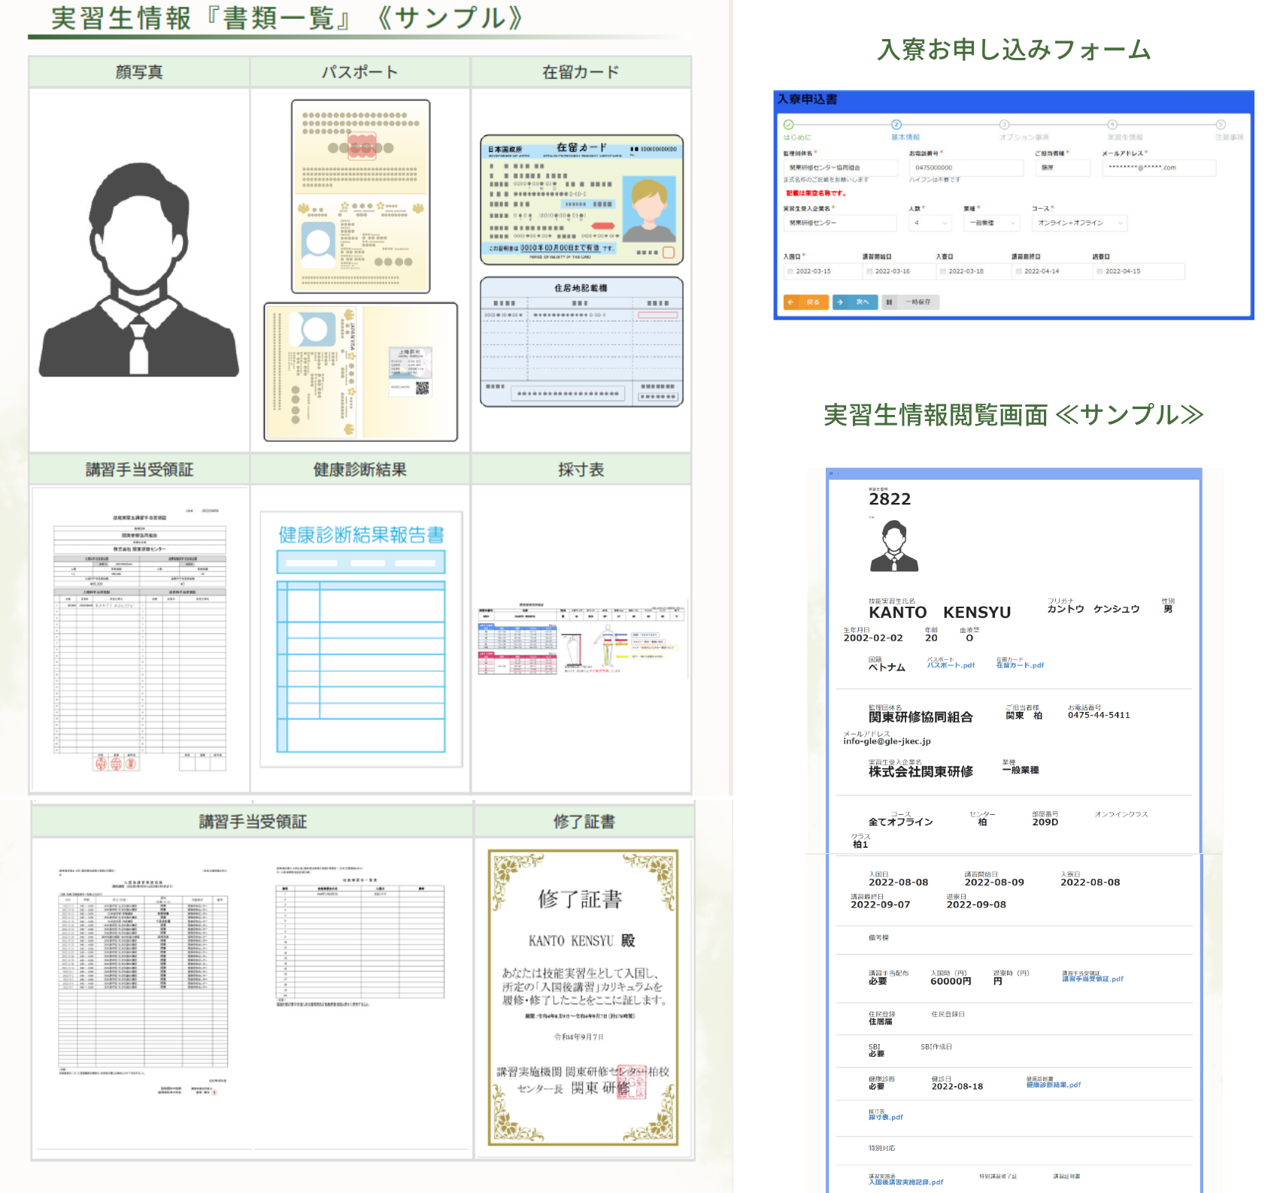The height and width of the screenshot is (1193, 1283).
Task: Click the 実習生受入企業名 input field
Action: tap(840, 223)
